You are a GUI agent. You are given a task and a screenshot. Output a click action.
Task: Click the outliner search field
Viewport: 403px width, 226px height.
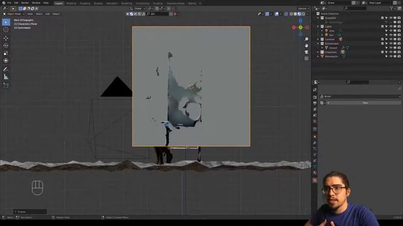[x=355, y=8]
